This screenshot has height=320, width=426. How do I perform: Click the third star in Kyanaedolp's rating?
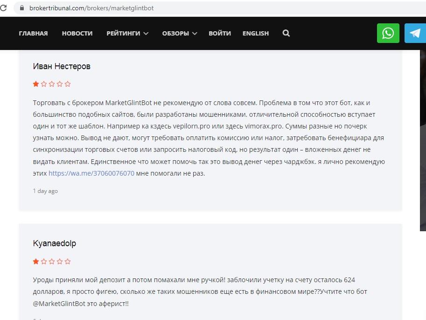coord(52,262)
